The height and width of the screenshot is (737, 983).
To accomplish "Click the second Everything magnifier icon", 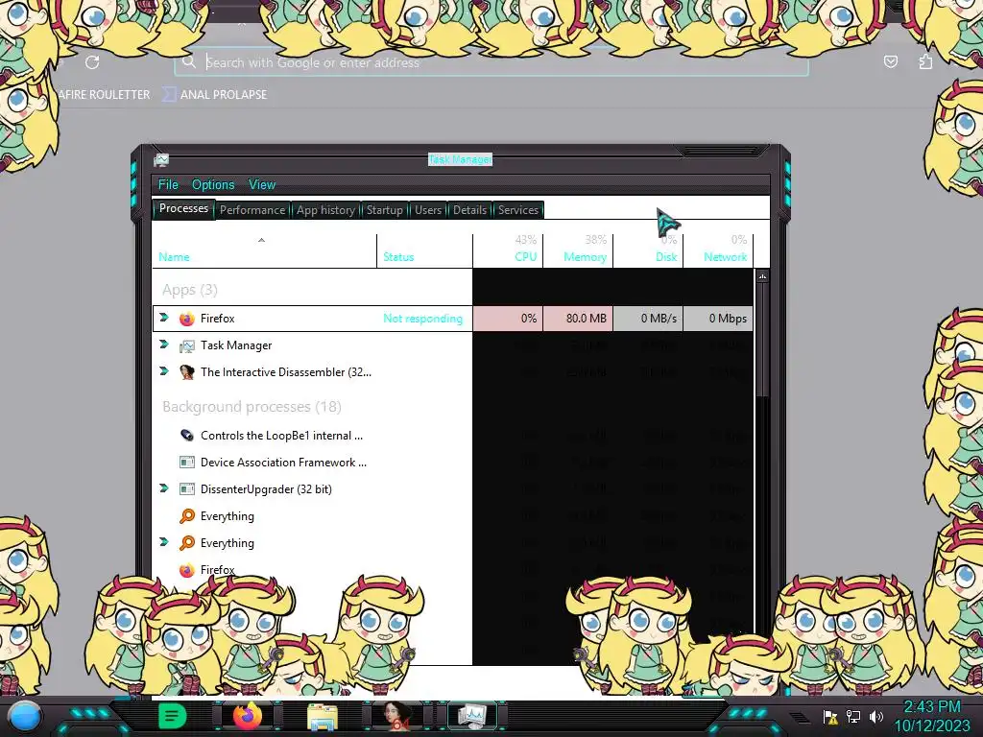I will [x=187, y=543].
